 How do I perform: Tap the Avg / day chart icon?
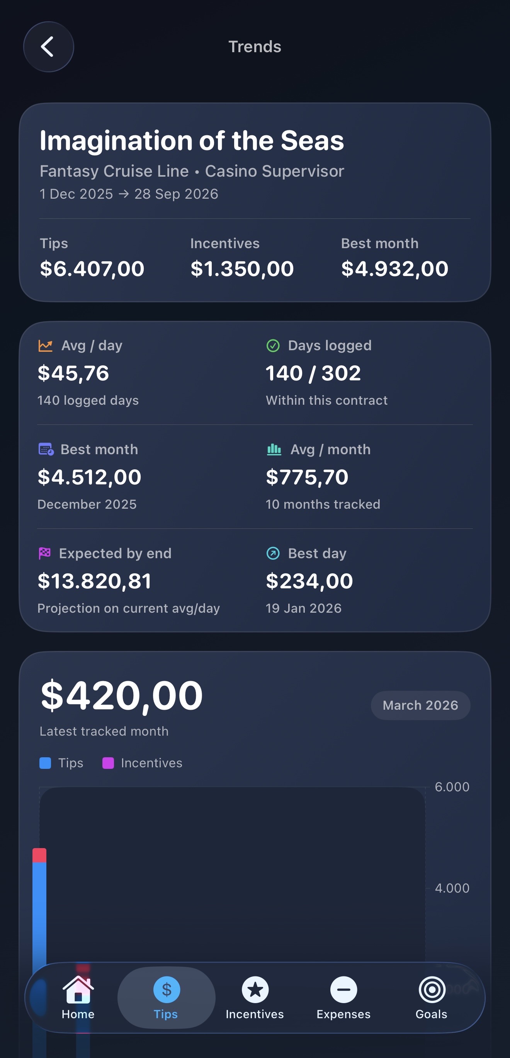45,346
